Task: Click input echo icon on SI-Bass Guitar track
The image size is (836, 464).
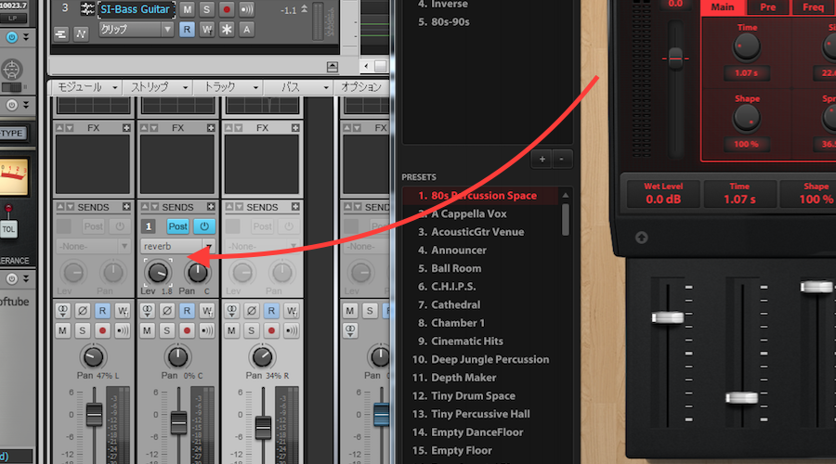Action: click(247, 9)
